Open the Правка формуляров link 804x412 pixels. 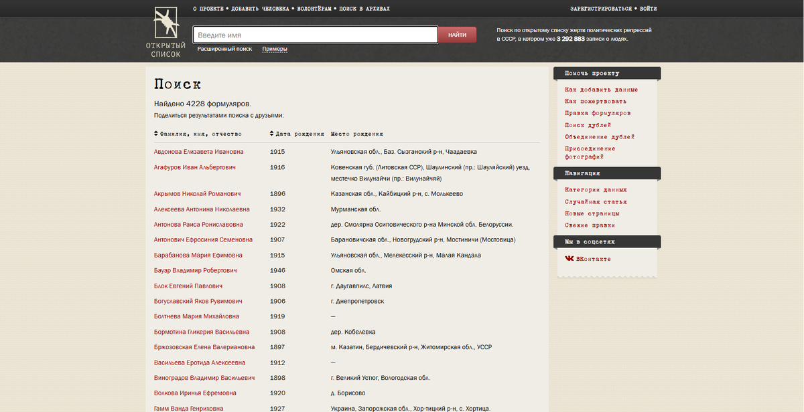(x=598, y=113)
